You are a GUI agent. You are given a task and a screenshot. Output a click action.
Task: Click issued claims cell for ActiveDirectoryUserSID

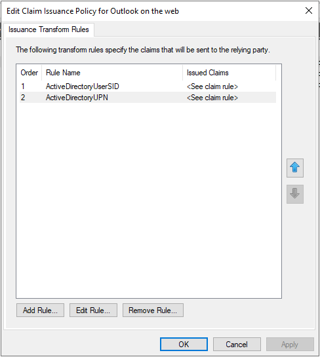(x=212, y=86)
